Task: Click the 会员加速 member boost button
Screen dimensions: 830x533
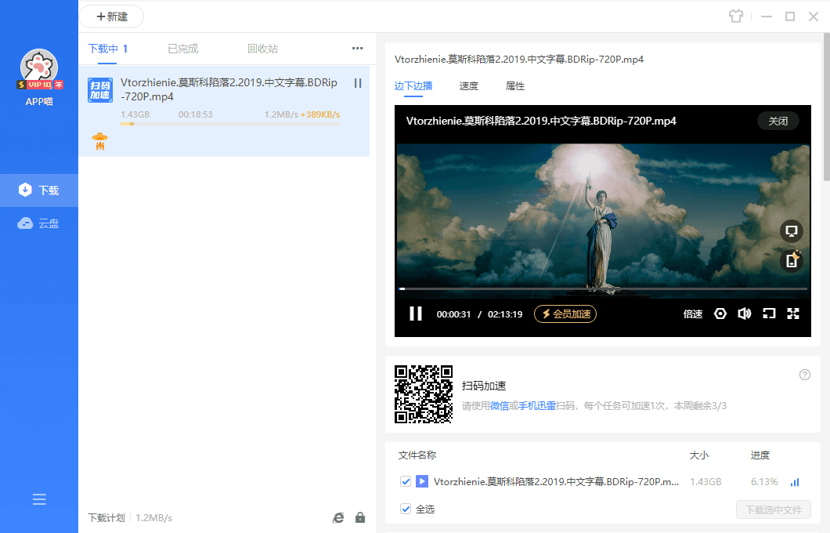Action: click(x=565, y=314)
